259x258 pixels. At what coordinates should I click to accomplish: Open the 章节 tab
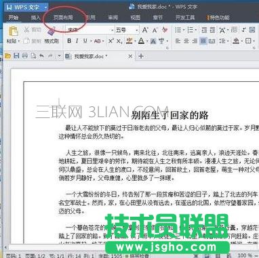[157, 18]
